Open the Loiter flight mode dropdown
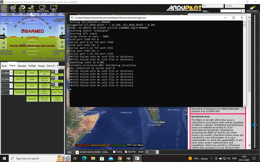Viewport: 260px width, 162px height. pyautogui.click(x=11, y=73)
